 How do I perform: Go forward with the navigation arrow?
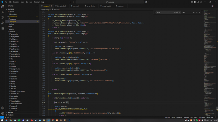pos(73,2)
